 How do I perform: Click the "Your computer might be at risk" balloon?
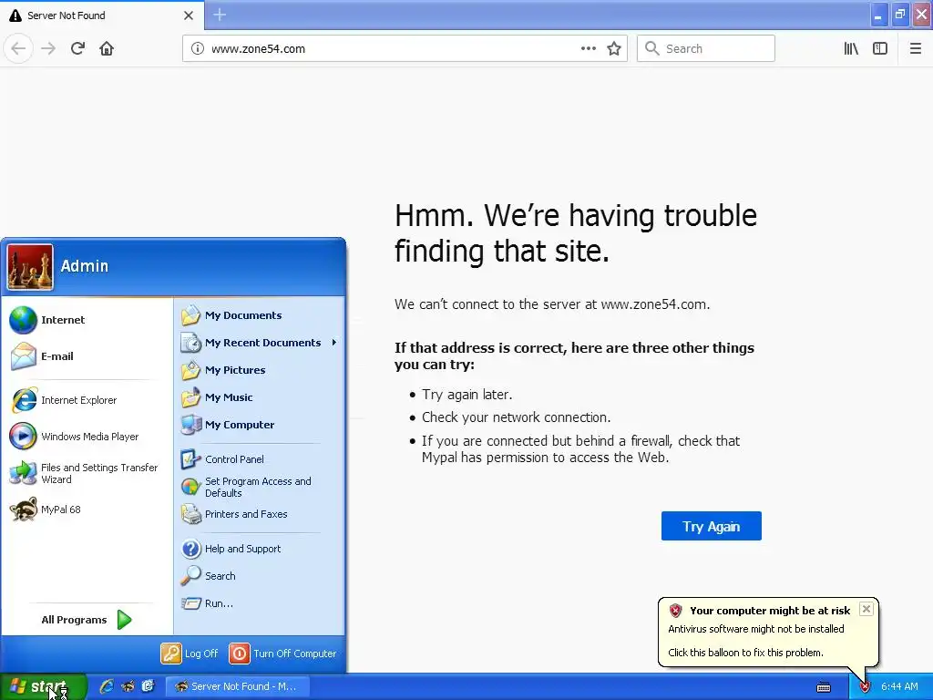768,632
